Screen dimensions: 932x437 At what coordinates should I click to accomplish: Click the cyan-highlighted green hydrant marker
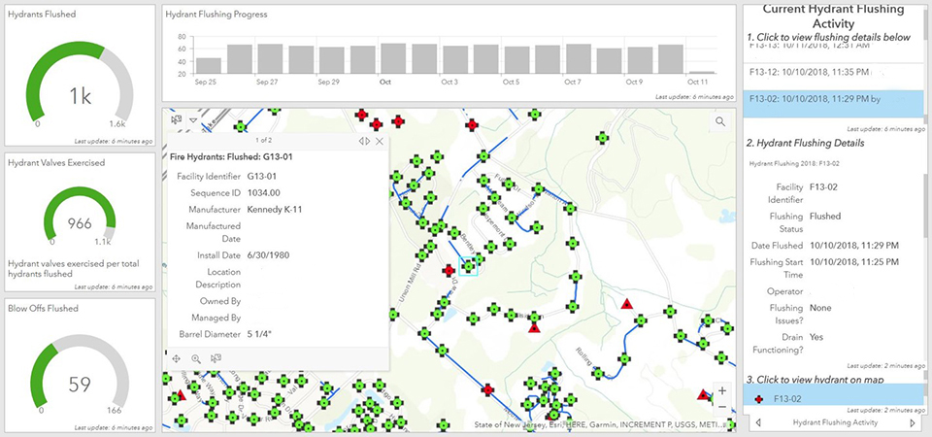(468, 266)
